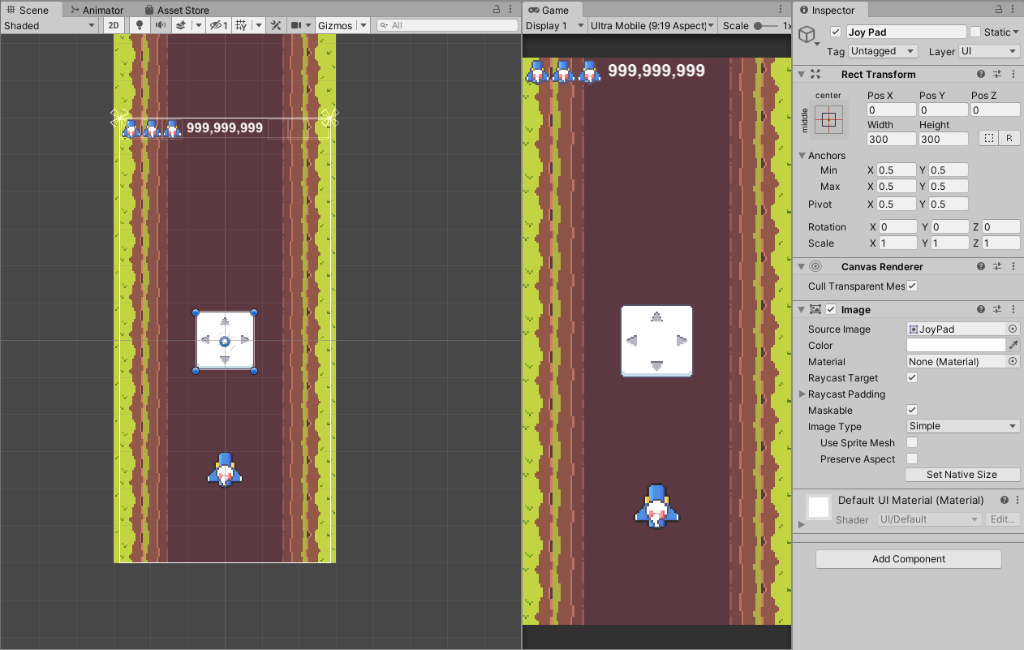Click the Add Component button

[908, 559]
